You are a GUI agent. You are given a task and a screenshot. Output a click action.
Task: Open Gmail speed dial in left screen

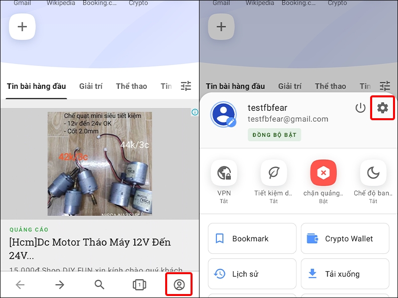coord(22,3)
